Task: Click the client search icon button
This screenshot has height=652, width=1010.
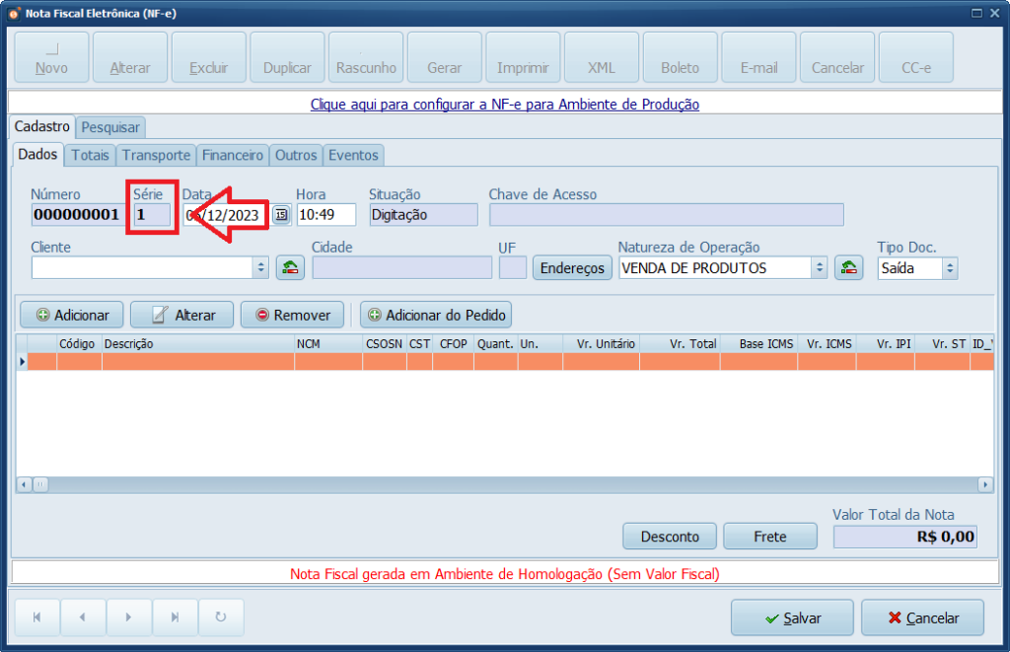Action: point(289,267)
